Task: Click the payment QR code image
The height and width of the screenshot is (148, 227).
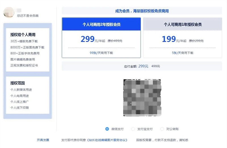Action: click(x=142, y=98)
